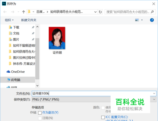
Task: Toggle the 颜色 使用 checkbox
Action: [x=103, y=108]
